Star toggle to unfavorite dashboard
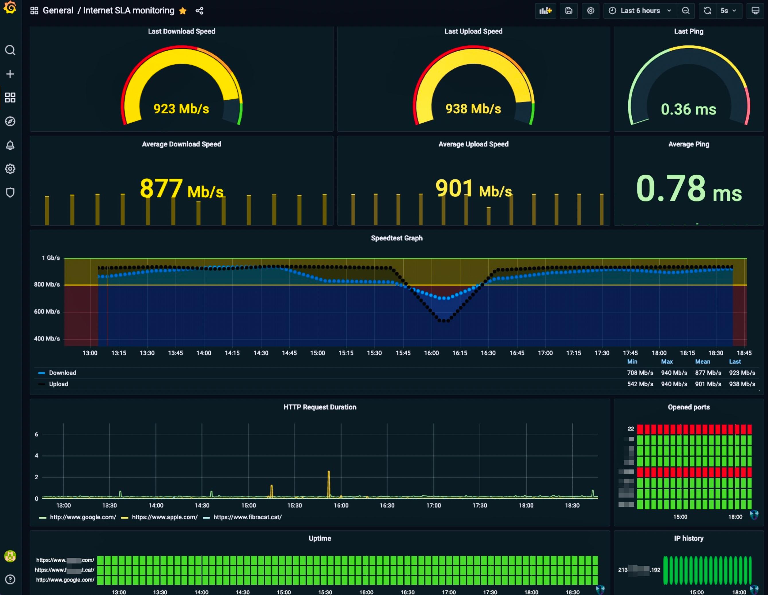Screen dimensions: 770x595 pyautogui.click(x=183, y=11)
